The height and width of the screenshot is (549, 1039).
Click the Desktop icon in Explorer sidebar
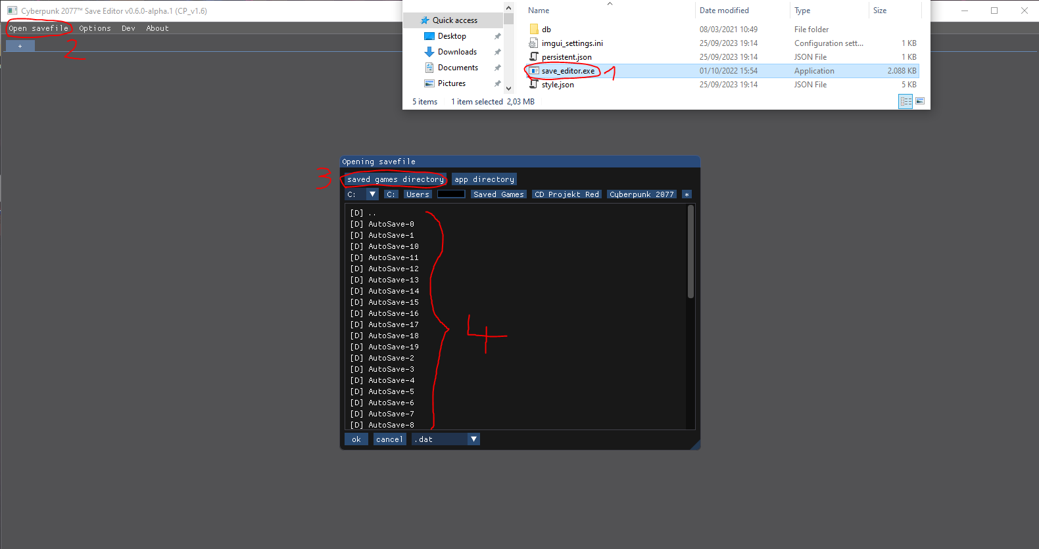(429, 36)
